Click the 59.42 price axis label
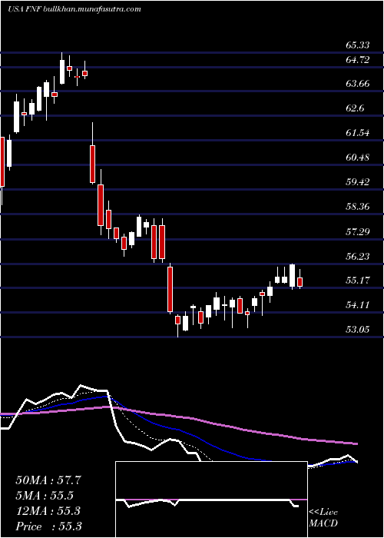The width and height of the screenshot is (384, 538). click(357, 182)
